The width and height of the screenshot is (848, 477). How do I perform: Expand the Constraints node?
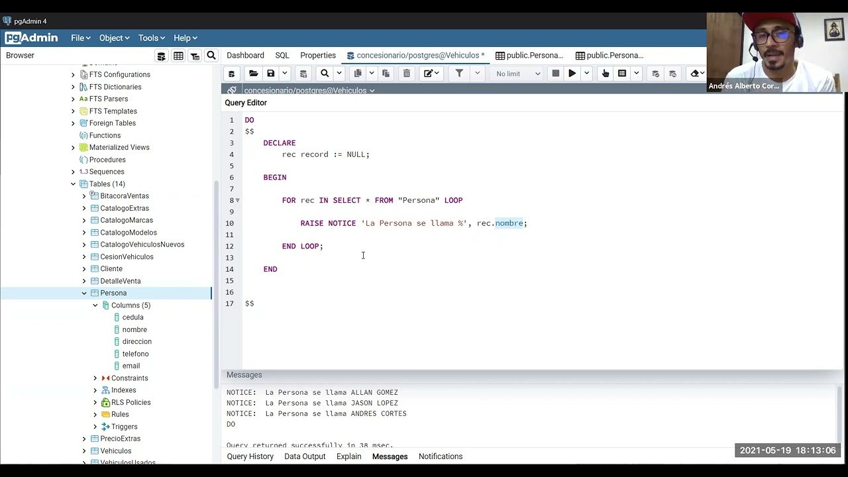point(95,378)
